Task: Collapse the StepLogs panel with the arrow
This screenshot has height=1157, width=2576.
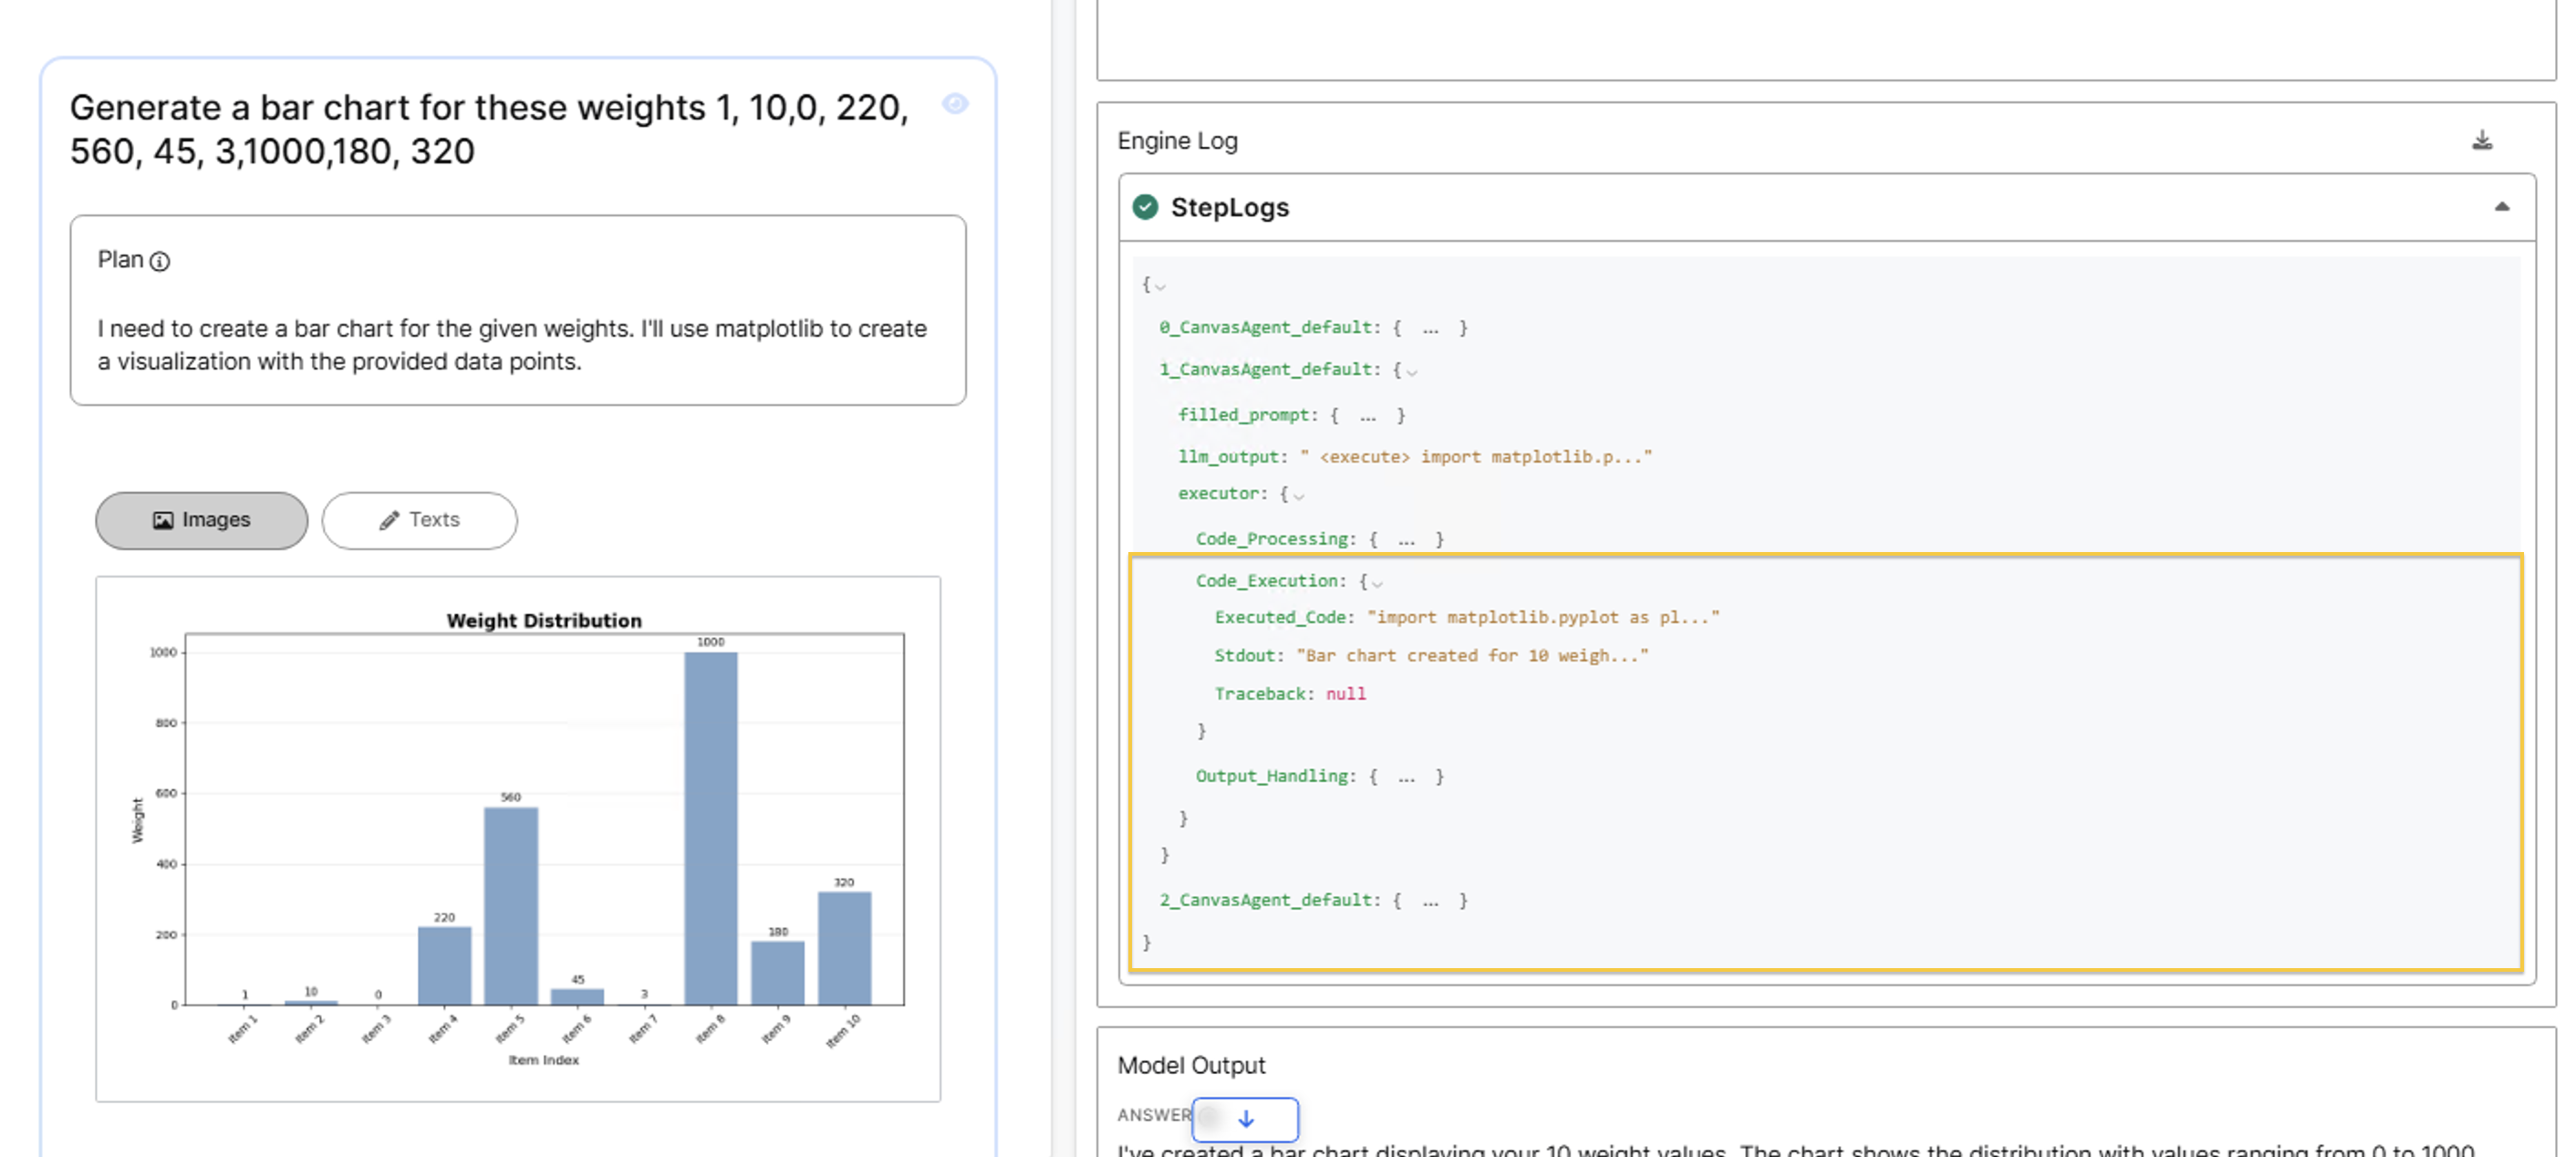Action: [2501, 207]
